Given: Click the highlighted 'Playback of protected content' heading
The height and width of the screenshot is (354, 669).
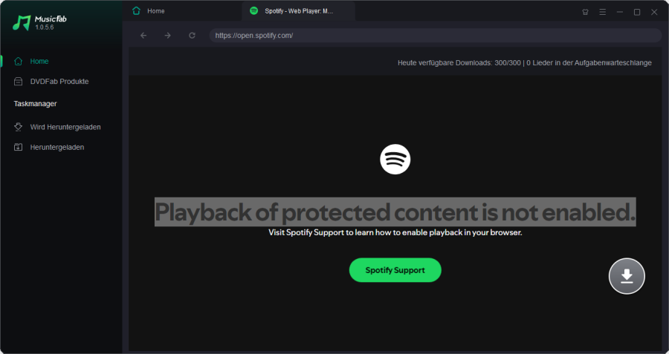Looking at the screenshot, I should pyautogui.click(x=395, y=212).
